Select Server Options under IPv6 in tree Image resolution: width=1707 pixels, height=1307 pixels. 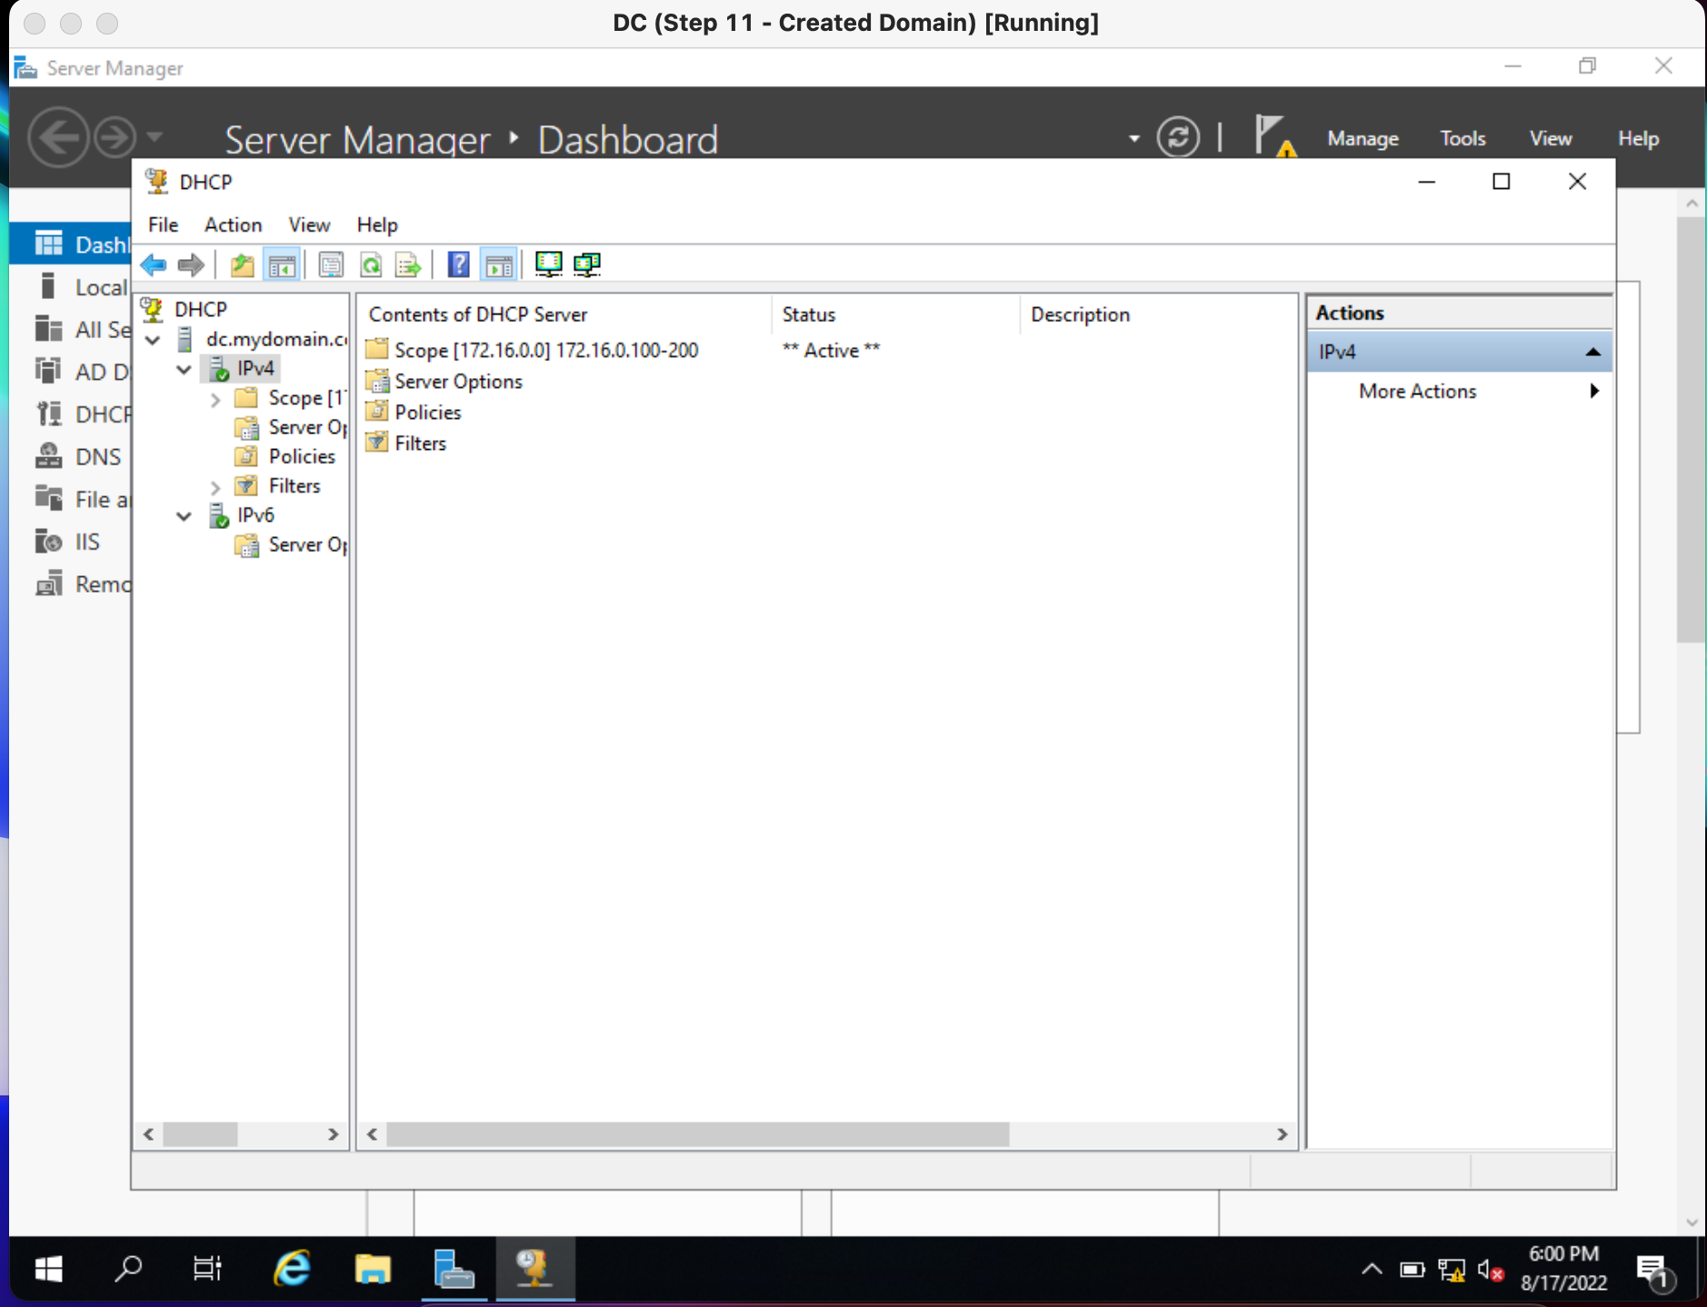307,544
